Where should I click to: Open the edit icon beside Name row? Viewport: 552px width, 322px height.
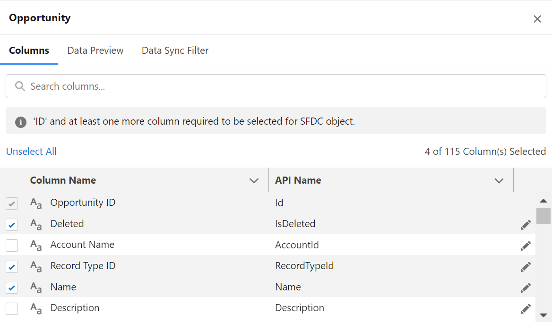[x=526, y=288]
